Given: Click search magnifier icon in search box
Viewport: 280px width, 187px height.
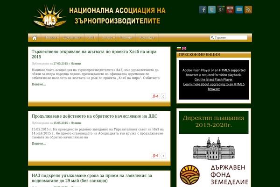Looking at the screenshot, I should (212, 37).
